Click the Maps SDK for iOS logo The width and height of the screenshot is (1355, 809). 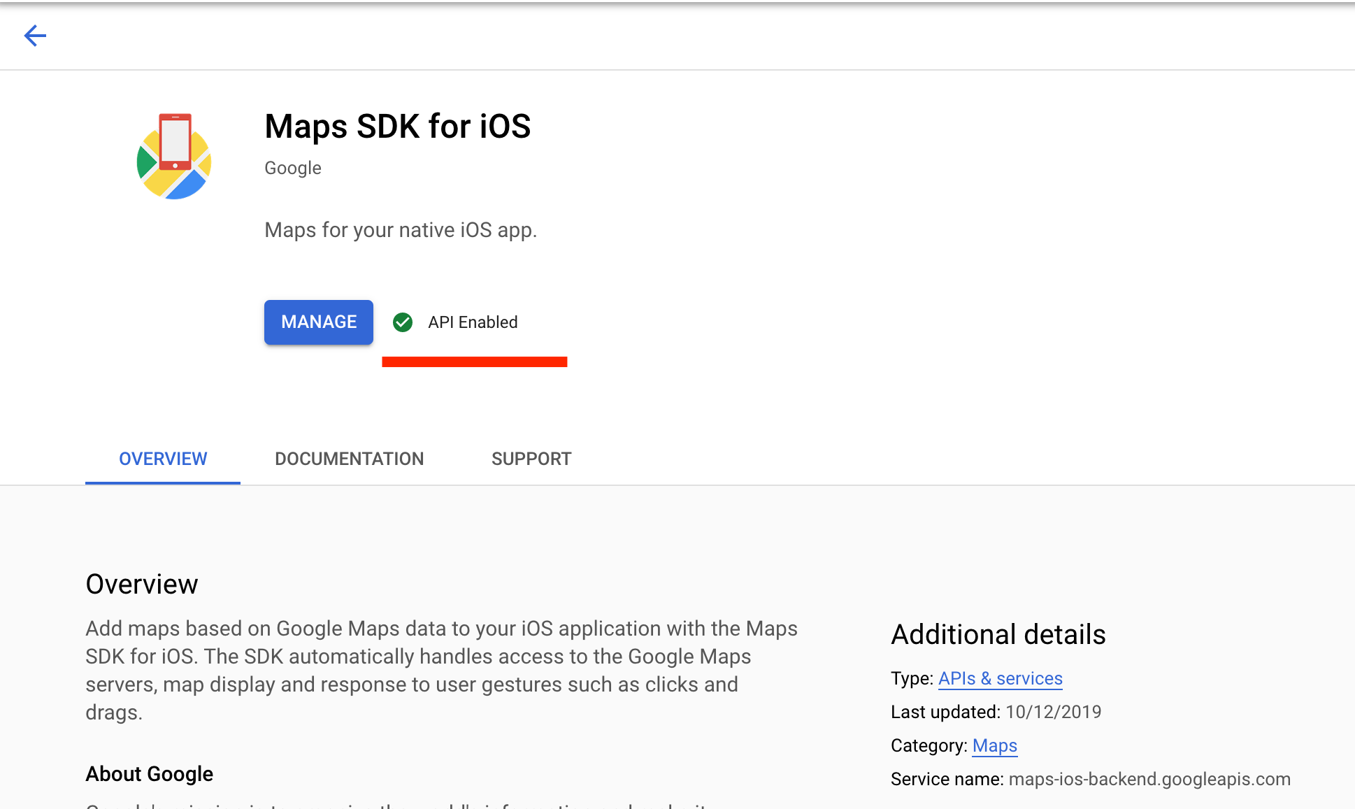click(x=174, y=157)
